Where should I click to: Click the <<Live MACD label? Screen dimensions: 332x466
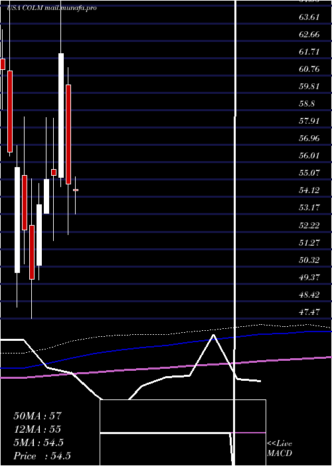[280, 449]
